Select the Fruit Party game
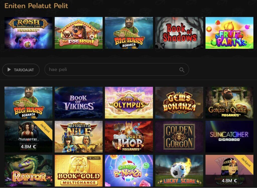Image resolution: width=257 pixels, height=188 pixels. [x=229, y=33]
